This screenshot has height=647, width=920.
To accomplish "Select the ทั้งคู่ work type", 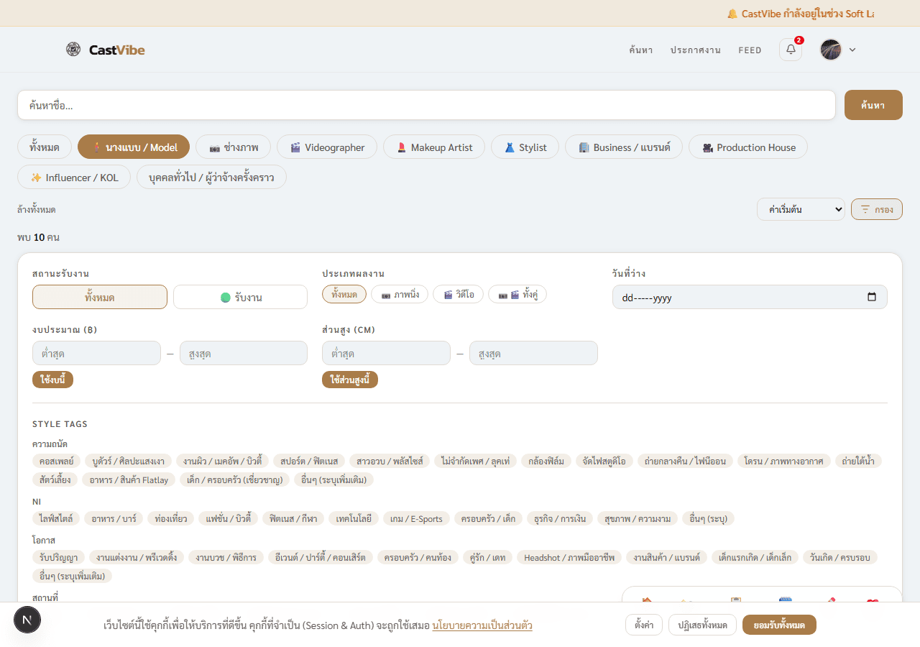I will [517, 294].
